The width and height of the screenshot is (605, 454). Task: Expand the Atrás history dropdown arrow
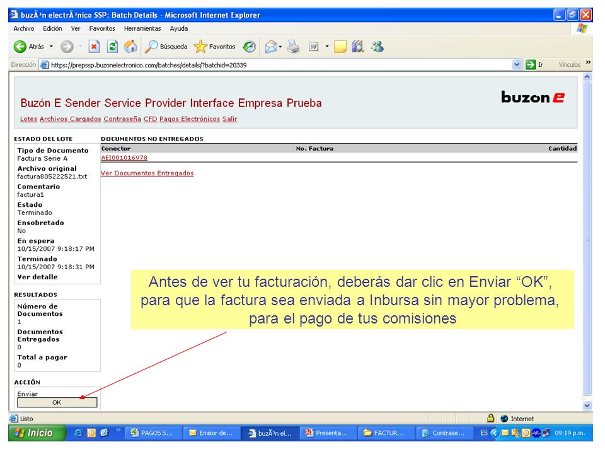(51, 47)
